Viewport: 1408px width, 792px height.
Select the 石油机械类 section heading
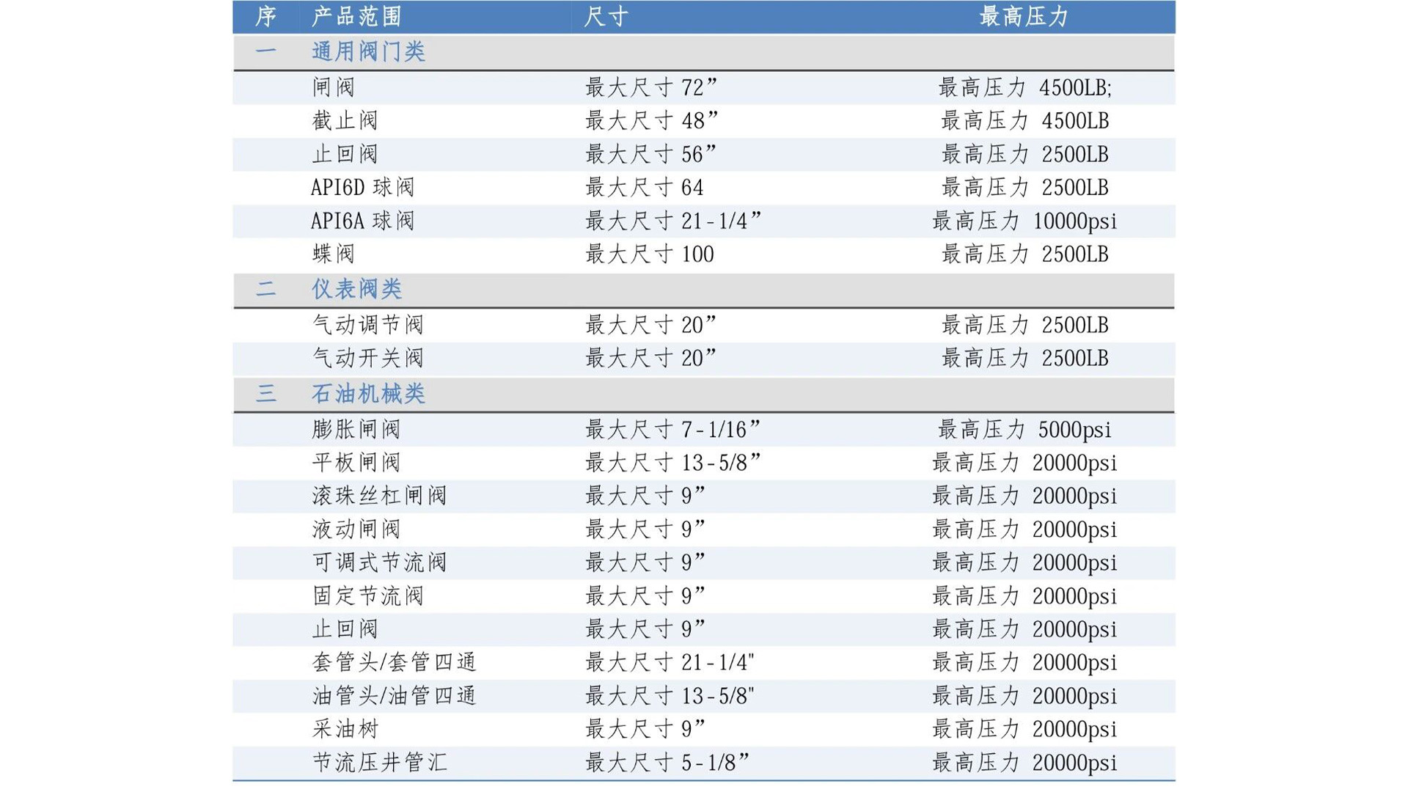click(368, 394)
